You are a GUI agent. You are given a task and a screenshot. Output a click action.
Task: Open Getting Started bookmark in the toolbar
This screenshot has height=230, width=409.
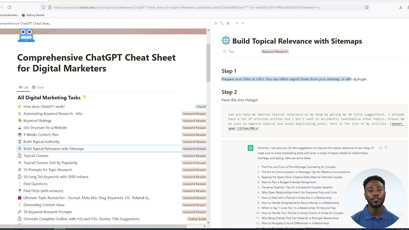(x=35, y=15)
